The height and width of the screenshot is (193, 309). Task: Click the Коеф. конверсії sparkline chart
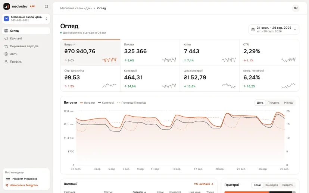pyautogui.click(x=288, y=86)
